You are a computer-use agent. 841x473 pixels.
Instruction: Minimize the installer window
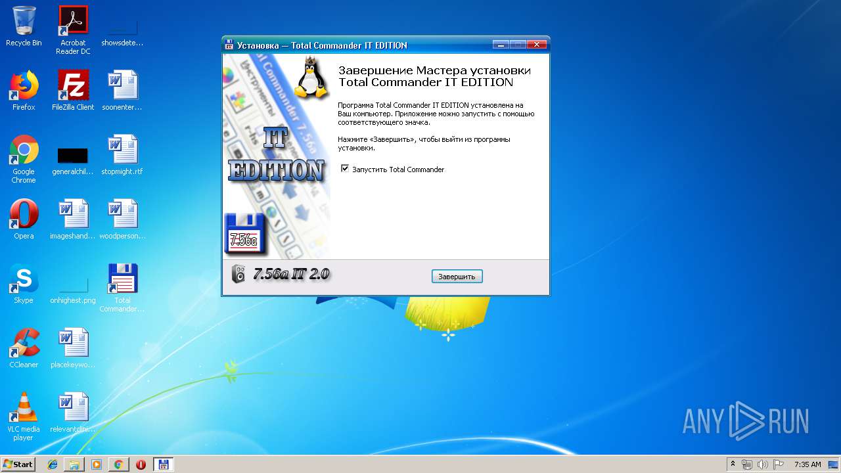coord(501,45)
